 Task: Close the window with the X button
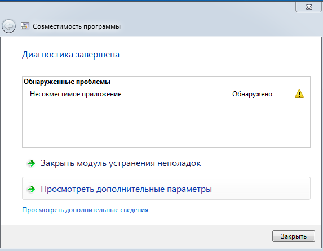(309, 7)
